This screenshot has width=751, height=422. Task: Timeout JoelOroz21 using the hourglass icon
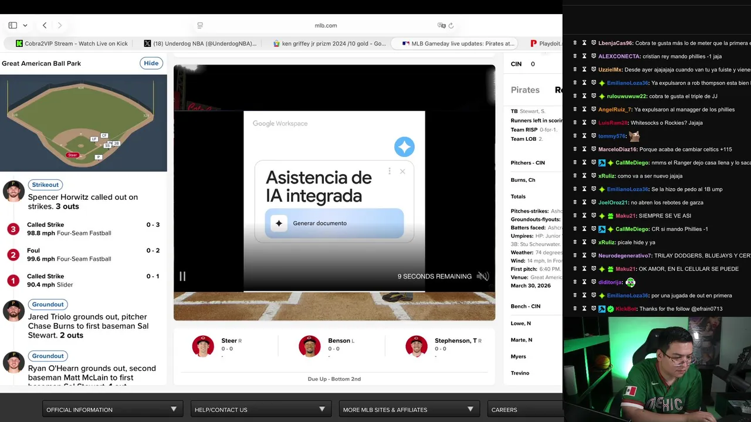pos(584,202)
